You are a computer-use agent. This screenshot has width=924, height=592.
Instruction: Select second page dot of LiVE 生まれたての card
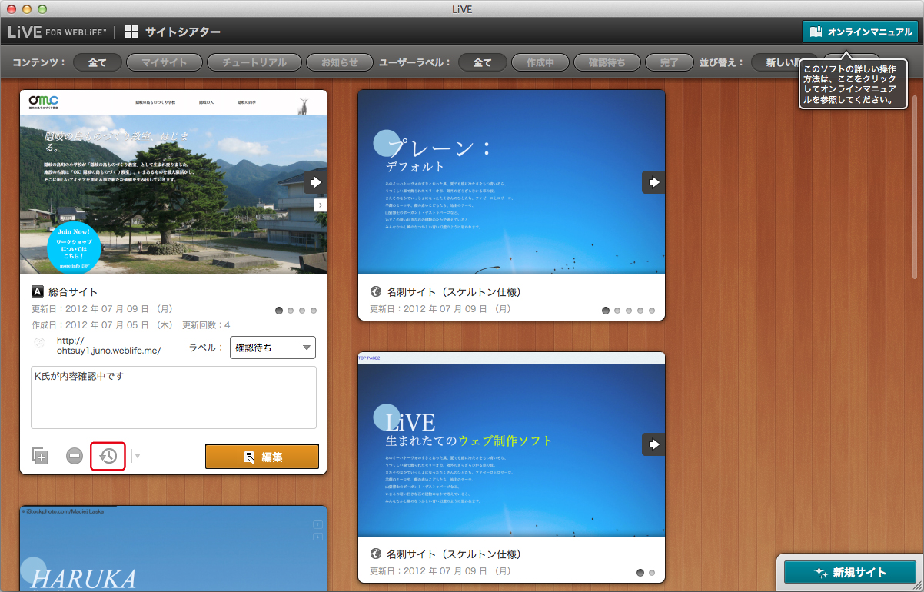(x=652, y=572)
